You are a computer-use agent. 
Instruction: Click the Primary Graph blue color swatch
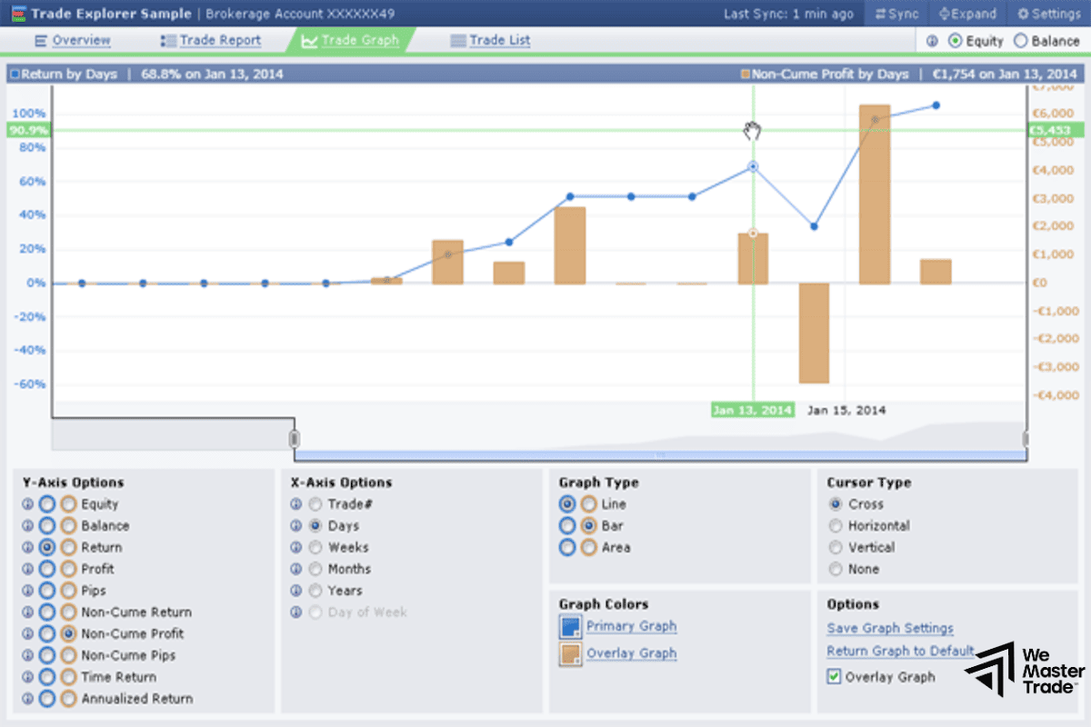pos(570,627)
